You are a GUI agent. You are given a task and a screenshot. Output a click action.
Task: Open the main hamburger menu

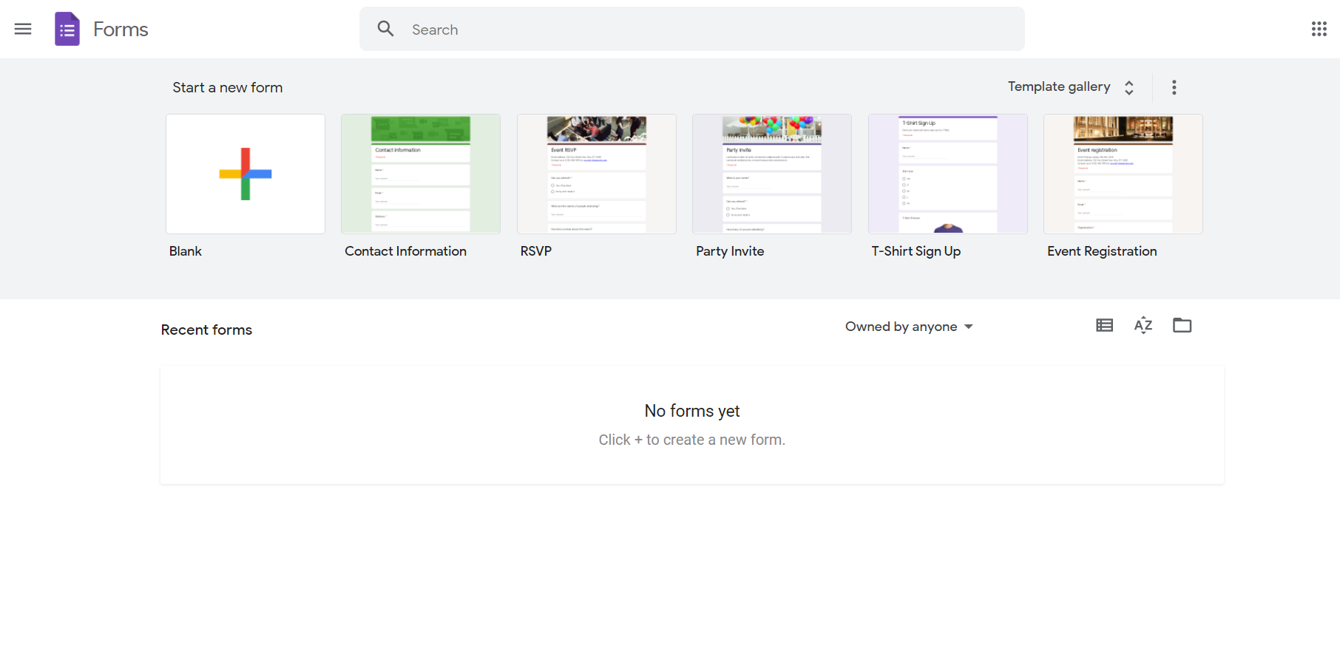(23, 30)
